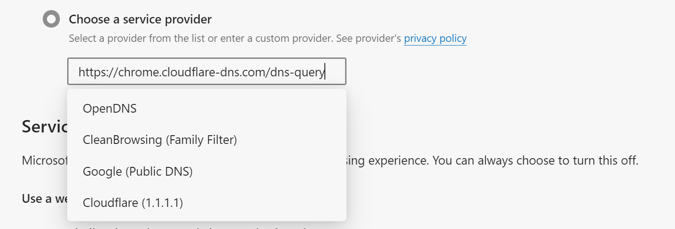Open the provider's privacy policy link

click(435, 39)
